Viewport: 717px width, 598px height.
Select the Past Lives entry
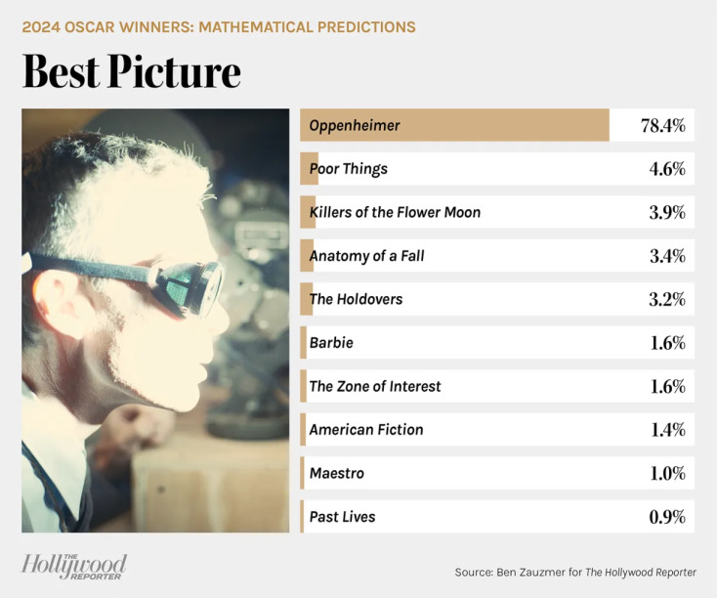[342, 516]
